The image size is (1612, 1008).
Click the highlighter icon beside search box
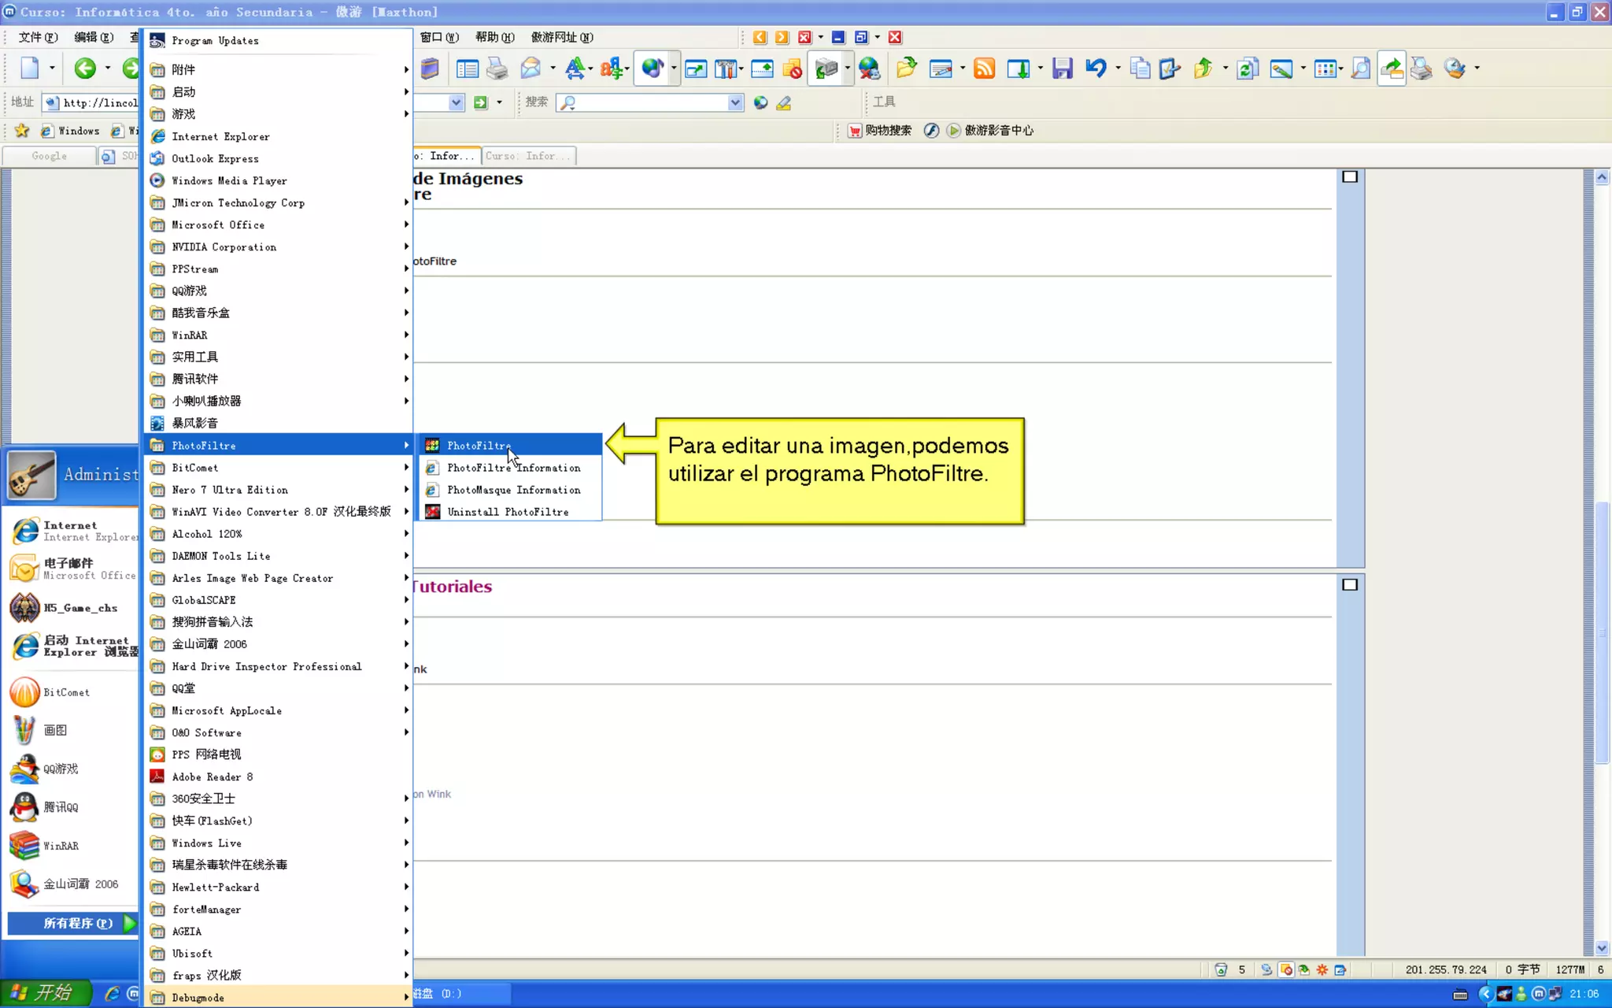tap(784, 103)
